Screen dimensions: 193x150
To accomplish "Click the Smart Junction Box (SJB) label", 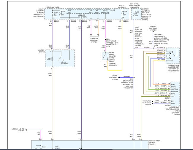I will [x=39, y=13].
